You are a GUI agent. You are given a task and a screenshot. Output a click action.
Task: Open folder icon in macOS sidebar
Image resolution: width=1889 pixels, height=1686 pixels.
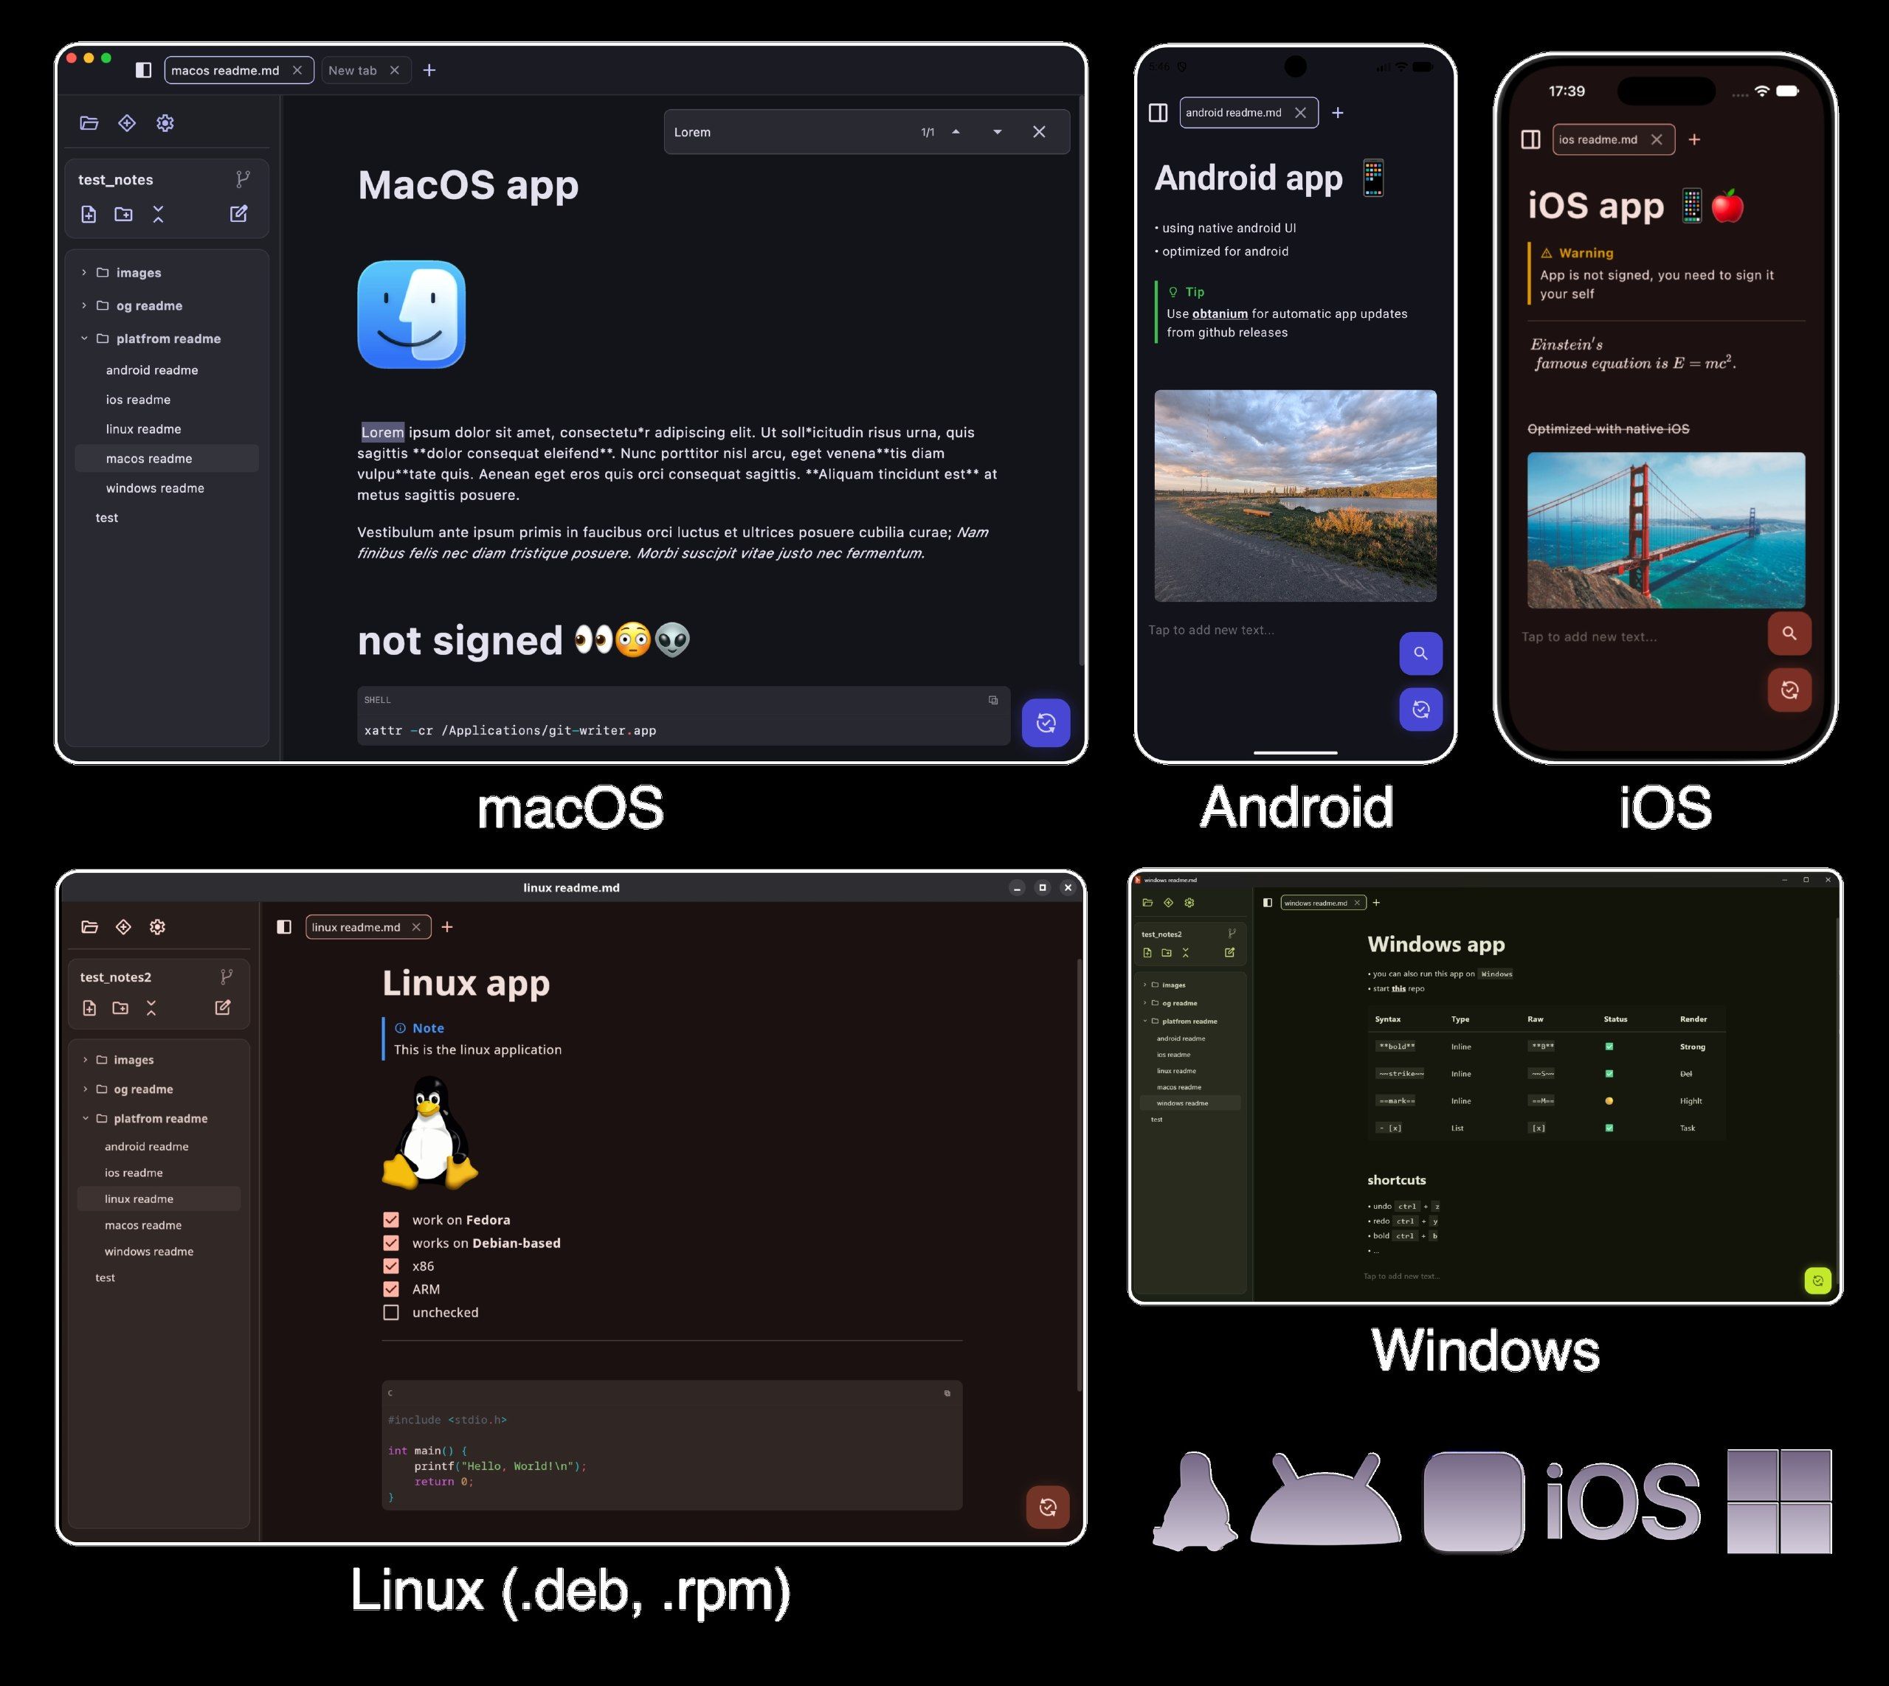point(89,123)
